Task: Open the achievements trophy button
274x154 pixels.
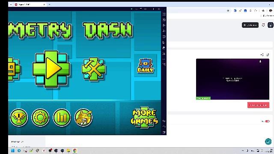Action: tap(19, 117)
